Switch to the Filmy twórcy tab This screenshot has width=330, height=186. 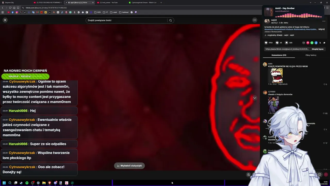pyautogui.click(x=311, y=55)
